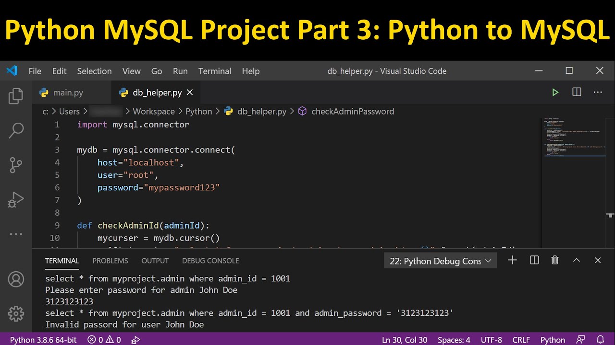The height and width of the screenshot is (345, 615).
Task: Select the db_helper.py editor tab
Action: tap(155, 92)
